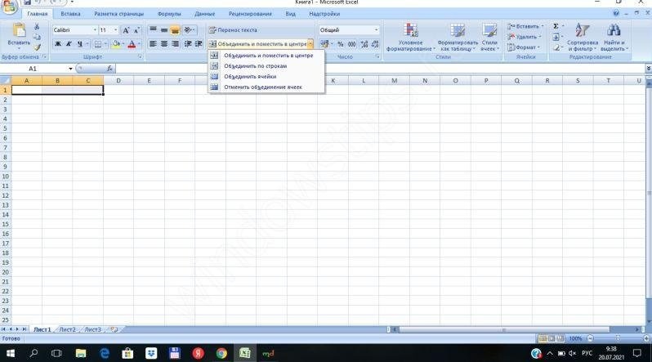This screenshot has height=362, width=652.
Task: Click the increase decimal icon
Action: (364, 44)
